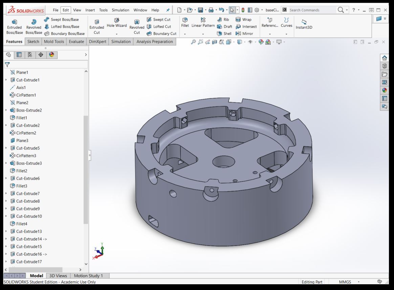Image resolution: width=394 pixels, height=290 pixels.
Task: Switch to the Sketch tab
Action: click(33, 42)
